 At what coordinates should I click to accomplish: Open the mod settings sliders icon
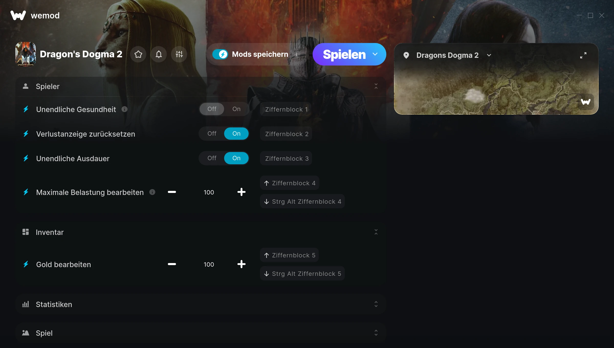[x=179, y=54]
